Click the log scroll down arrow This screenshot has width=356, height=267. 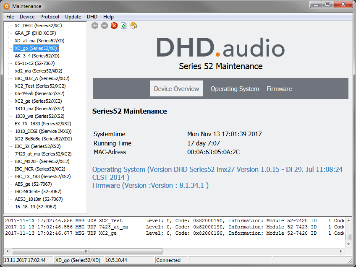pos(348,244)
